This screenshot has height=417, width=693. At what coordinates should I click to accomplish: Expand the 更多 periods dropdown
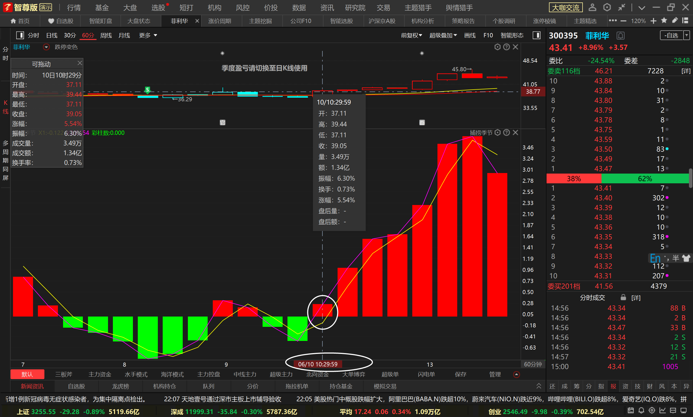point(148,35)
